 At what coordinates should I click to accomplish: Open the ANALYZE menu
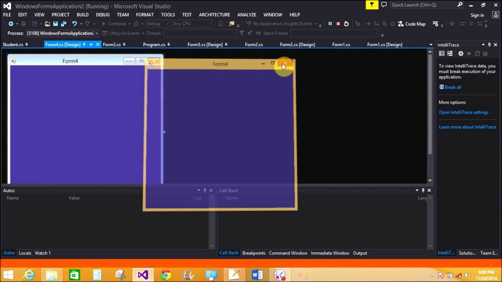pyautogui.click(x=246, y=14)
